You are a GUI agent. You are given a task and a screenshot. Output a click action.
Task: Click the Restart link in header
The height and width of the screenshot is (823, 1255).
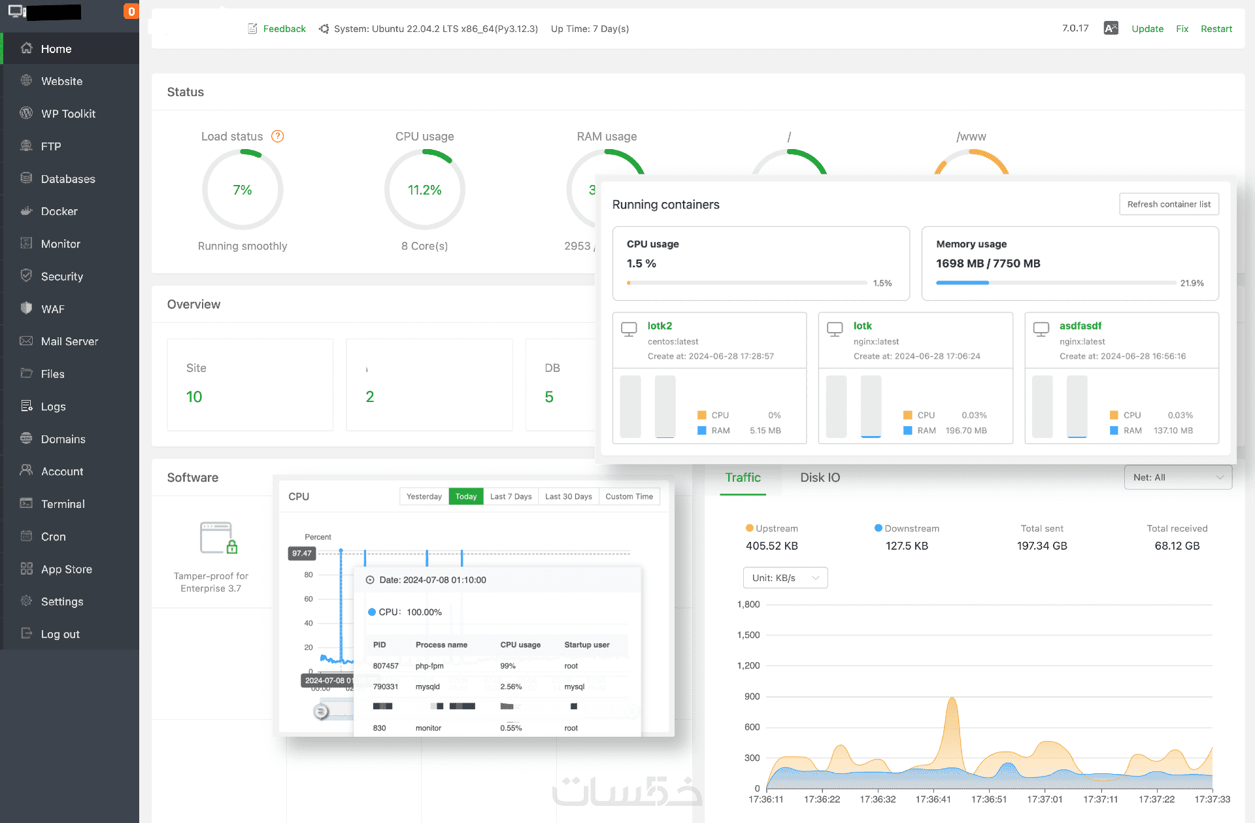click(1216, 29)
